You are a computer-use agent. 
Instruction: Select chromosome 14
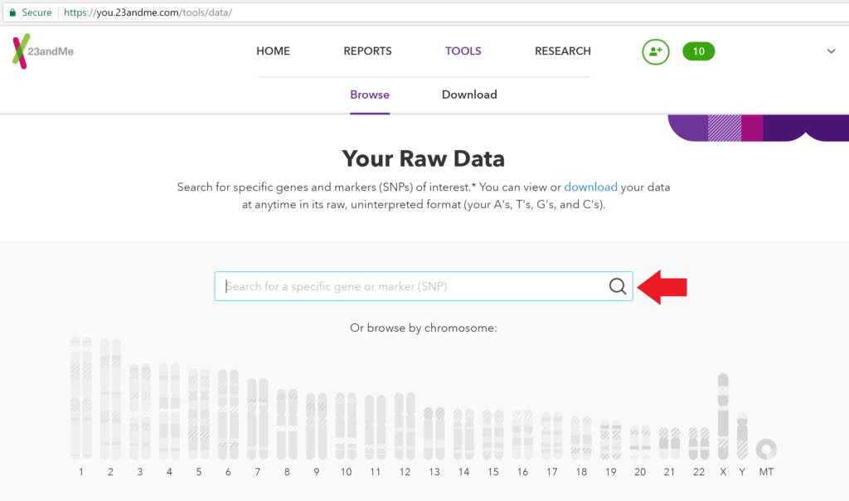pyautogui.click(x=463, y=435)
